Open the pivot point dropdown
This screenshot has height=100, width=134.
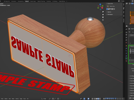pos(50,99)
